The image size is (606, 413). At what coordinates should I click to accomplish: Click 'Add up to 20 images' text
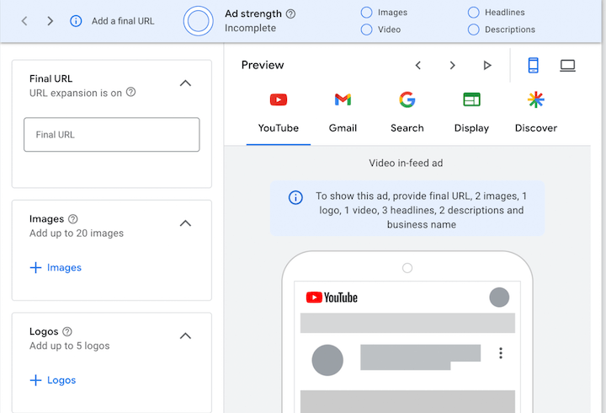click(77, 233)
